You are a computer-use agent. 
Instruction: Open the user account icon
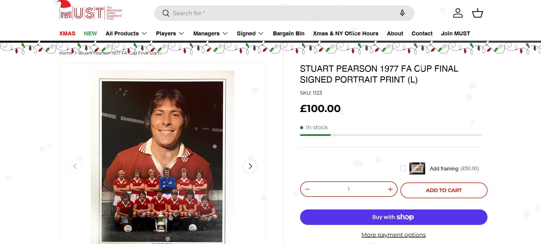coord(458,13)
